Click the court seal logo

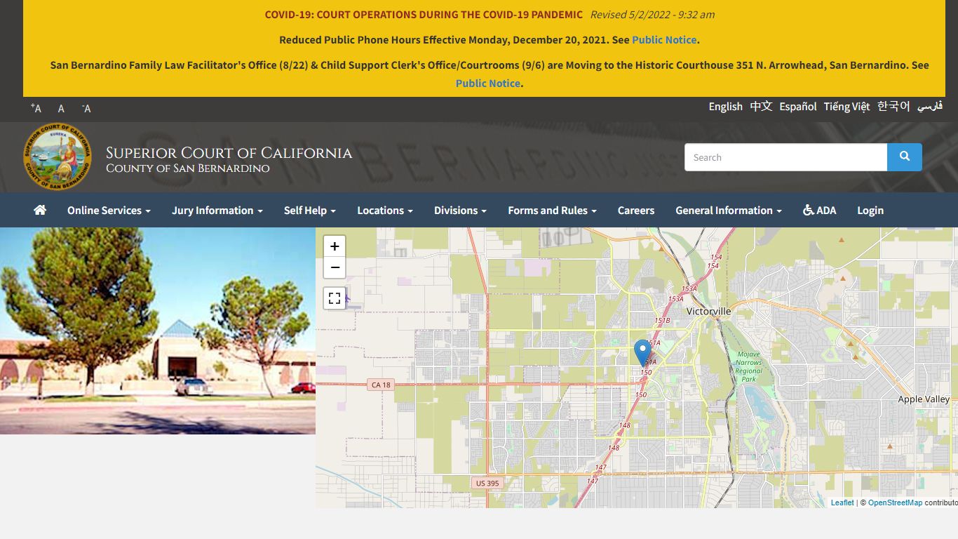(x=57, y=157)
